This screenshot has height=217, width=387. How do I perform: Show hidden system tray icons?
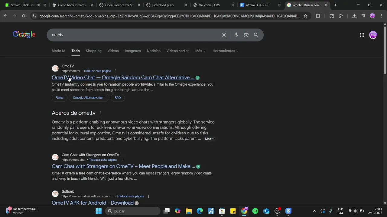314,211
